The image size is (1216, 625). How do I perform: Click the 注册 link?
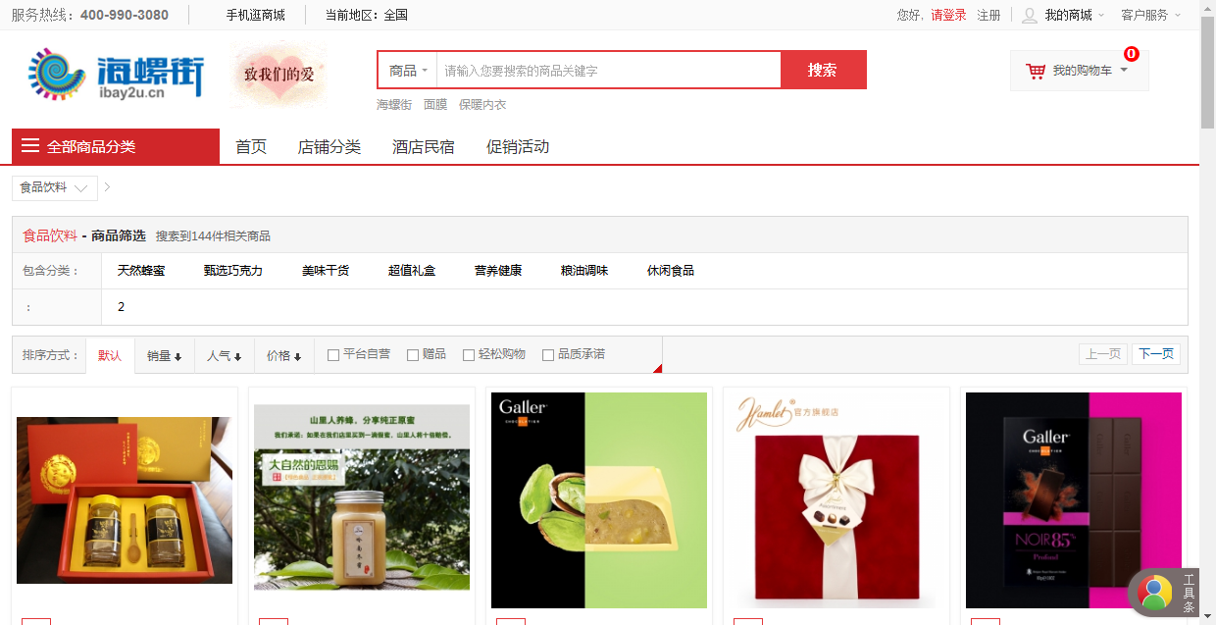[x=988, y=15]
